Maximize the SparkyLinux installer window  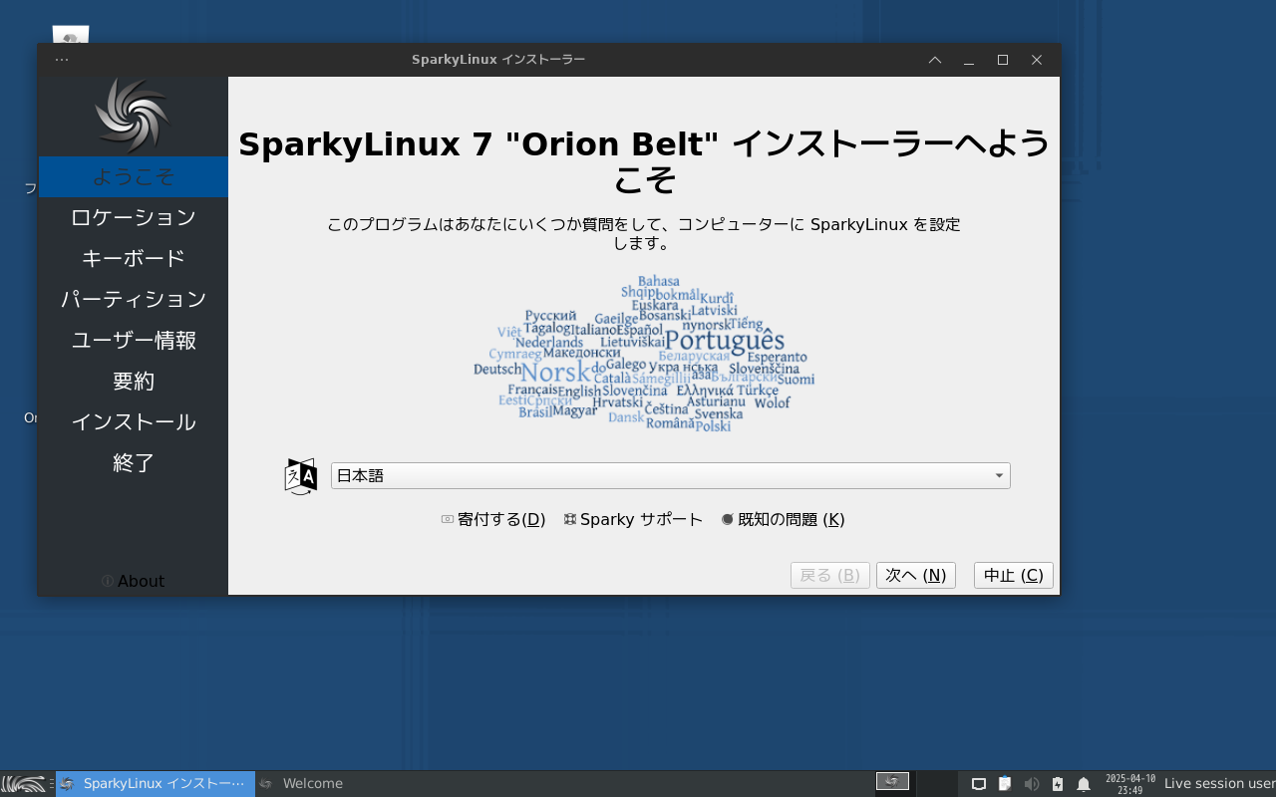pos(1003,60)
